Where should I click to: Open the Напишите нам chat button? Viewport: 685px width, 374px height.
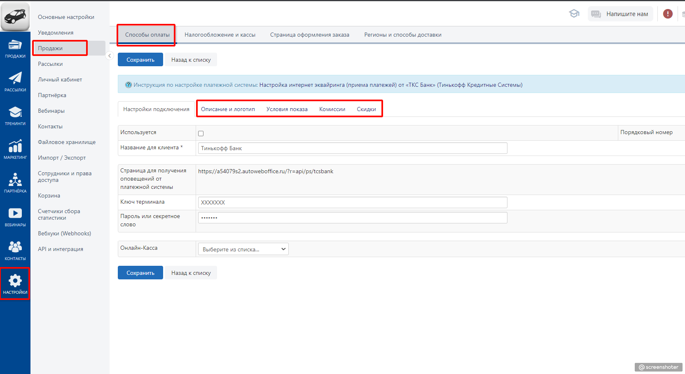point(620,14)
